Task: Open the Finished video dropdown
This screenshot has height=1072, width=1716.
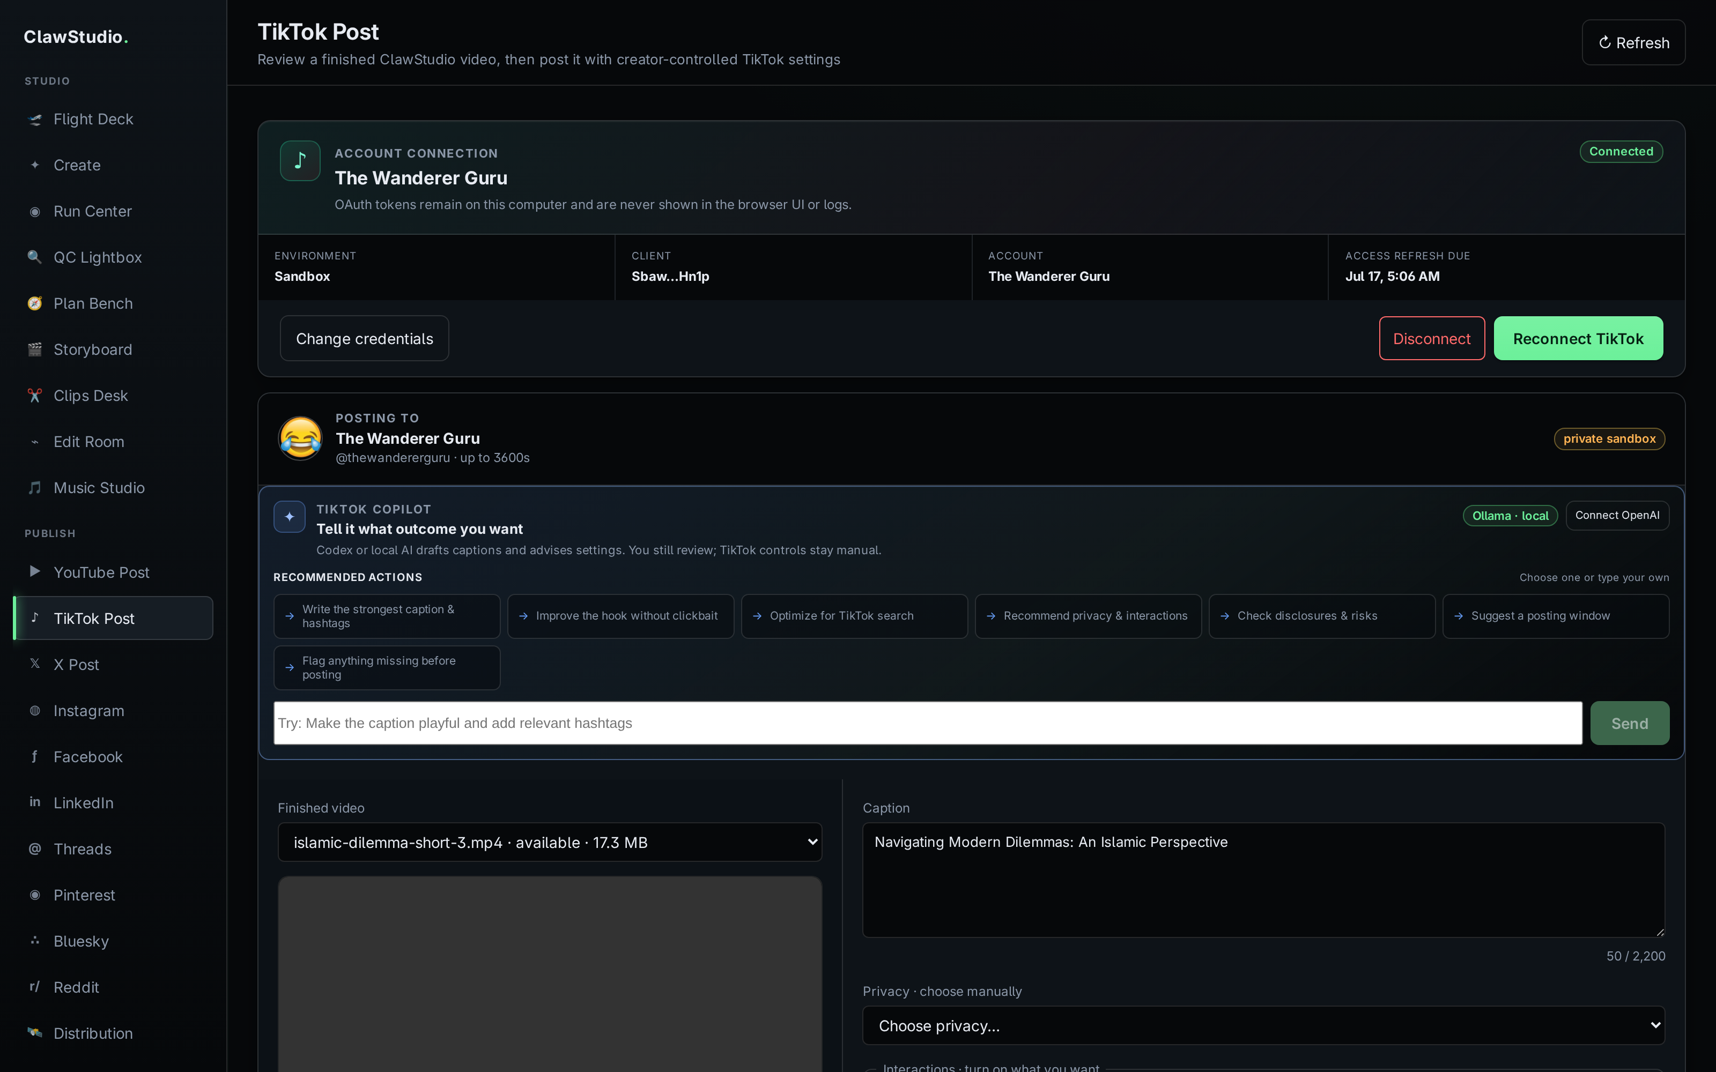Action: coord(550,842)
